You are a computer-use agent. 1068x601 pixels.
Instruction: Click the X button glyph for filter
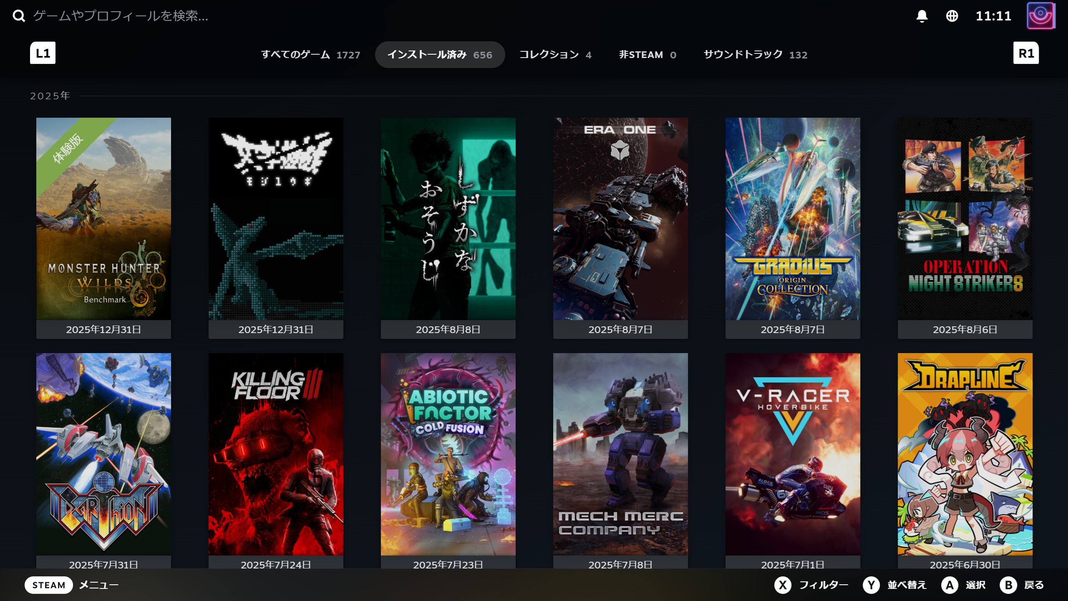[x=783, y=585]
